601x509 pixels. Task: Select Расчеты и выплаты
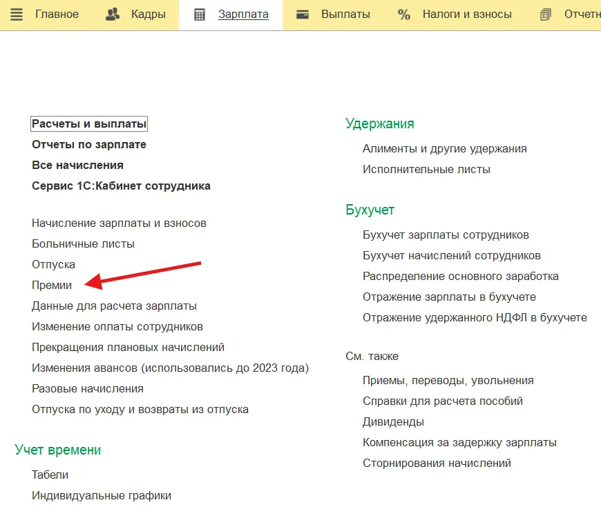(x=89, y=124)
